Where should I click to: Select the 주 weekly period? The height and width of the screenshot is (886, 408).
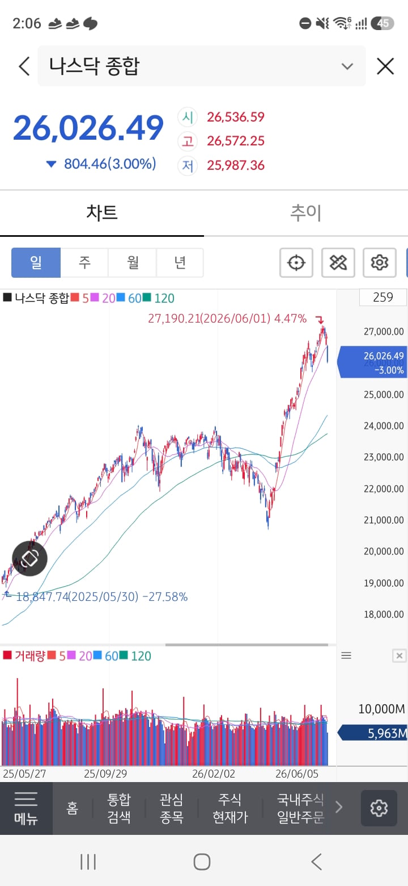pyautogui.click(x=84, y=262)
